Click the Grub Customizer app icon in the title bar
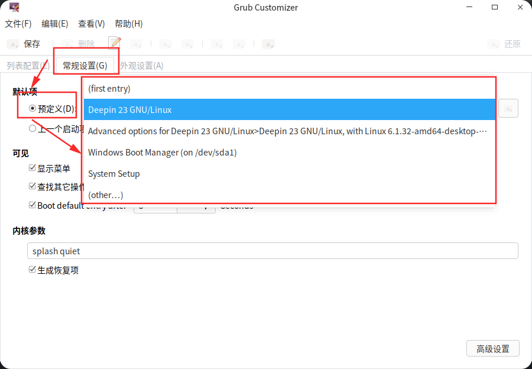The height and width of the screenshot is (369, 532). (x=14, y=7)
